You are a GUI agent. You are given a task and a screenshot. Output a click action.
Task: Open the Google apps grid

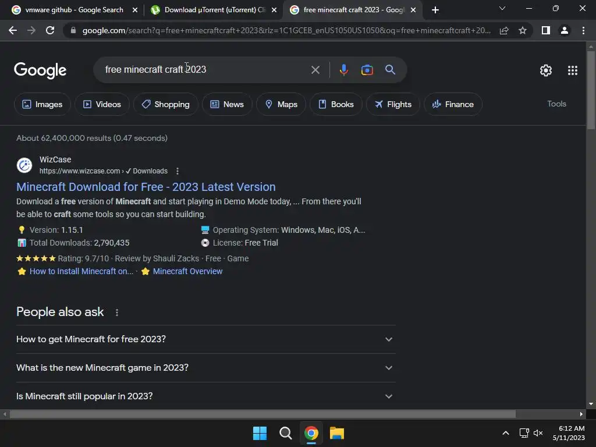click(573, 70)
